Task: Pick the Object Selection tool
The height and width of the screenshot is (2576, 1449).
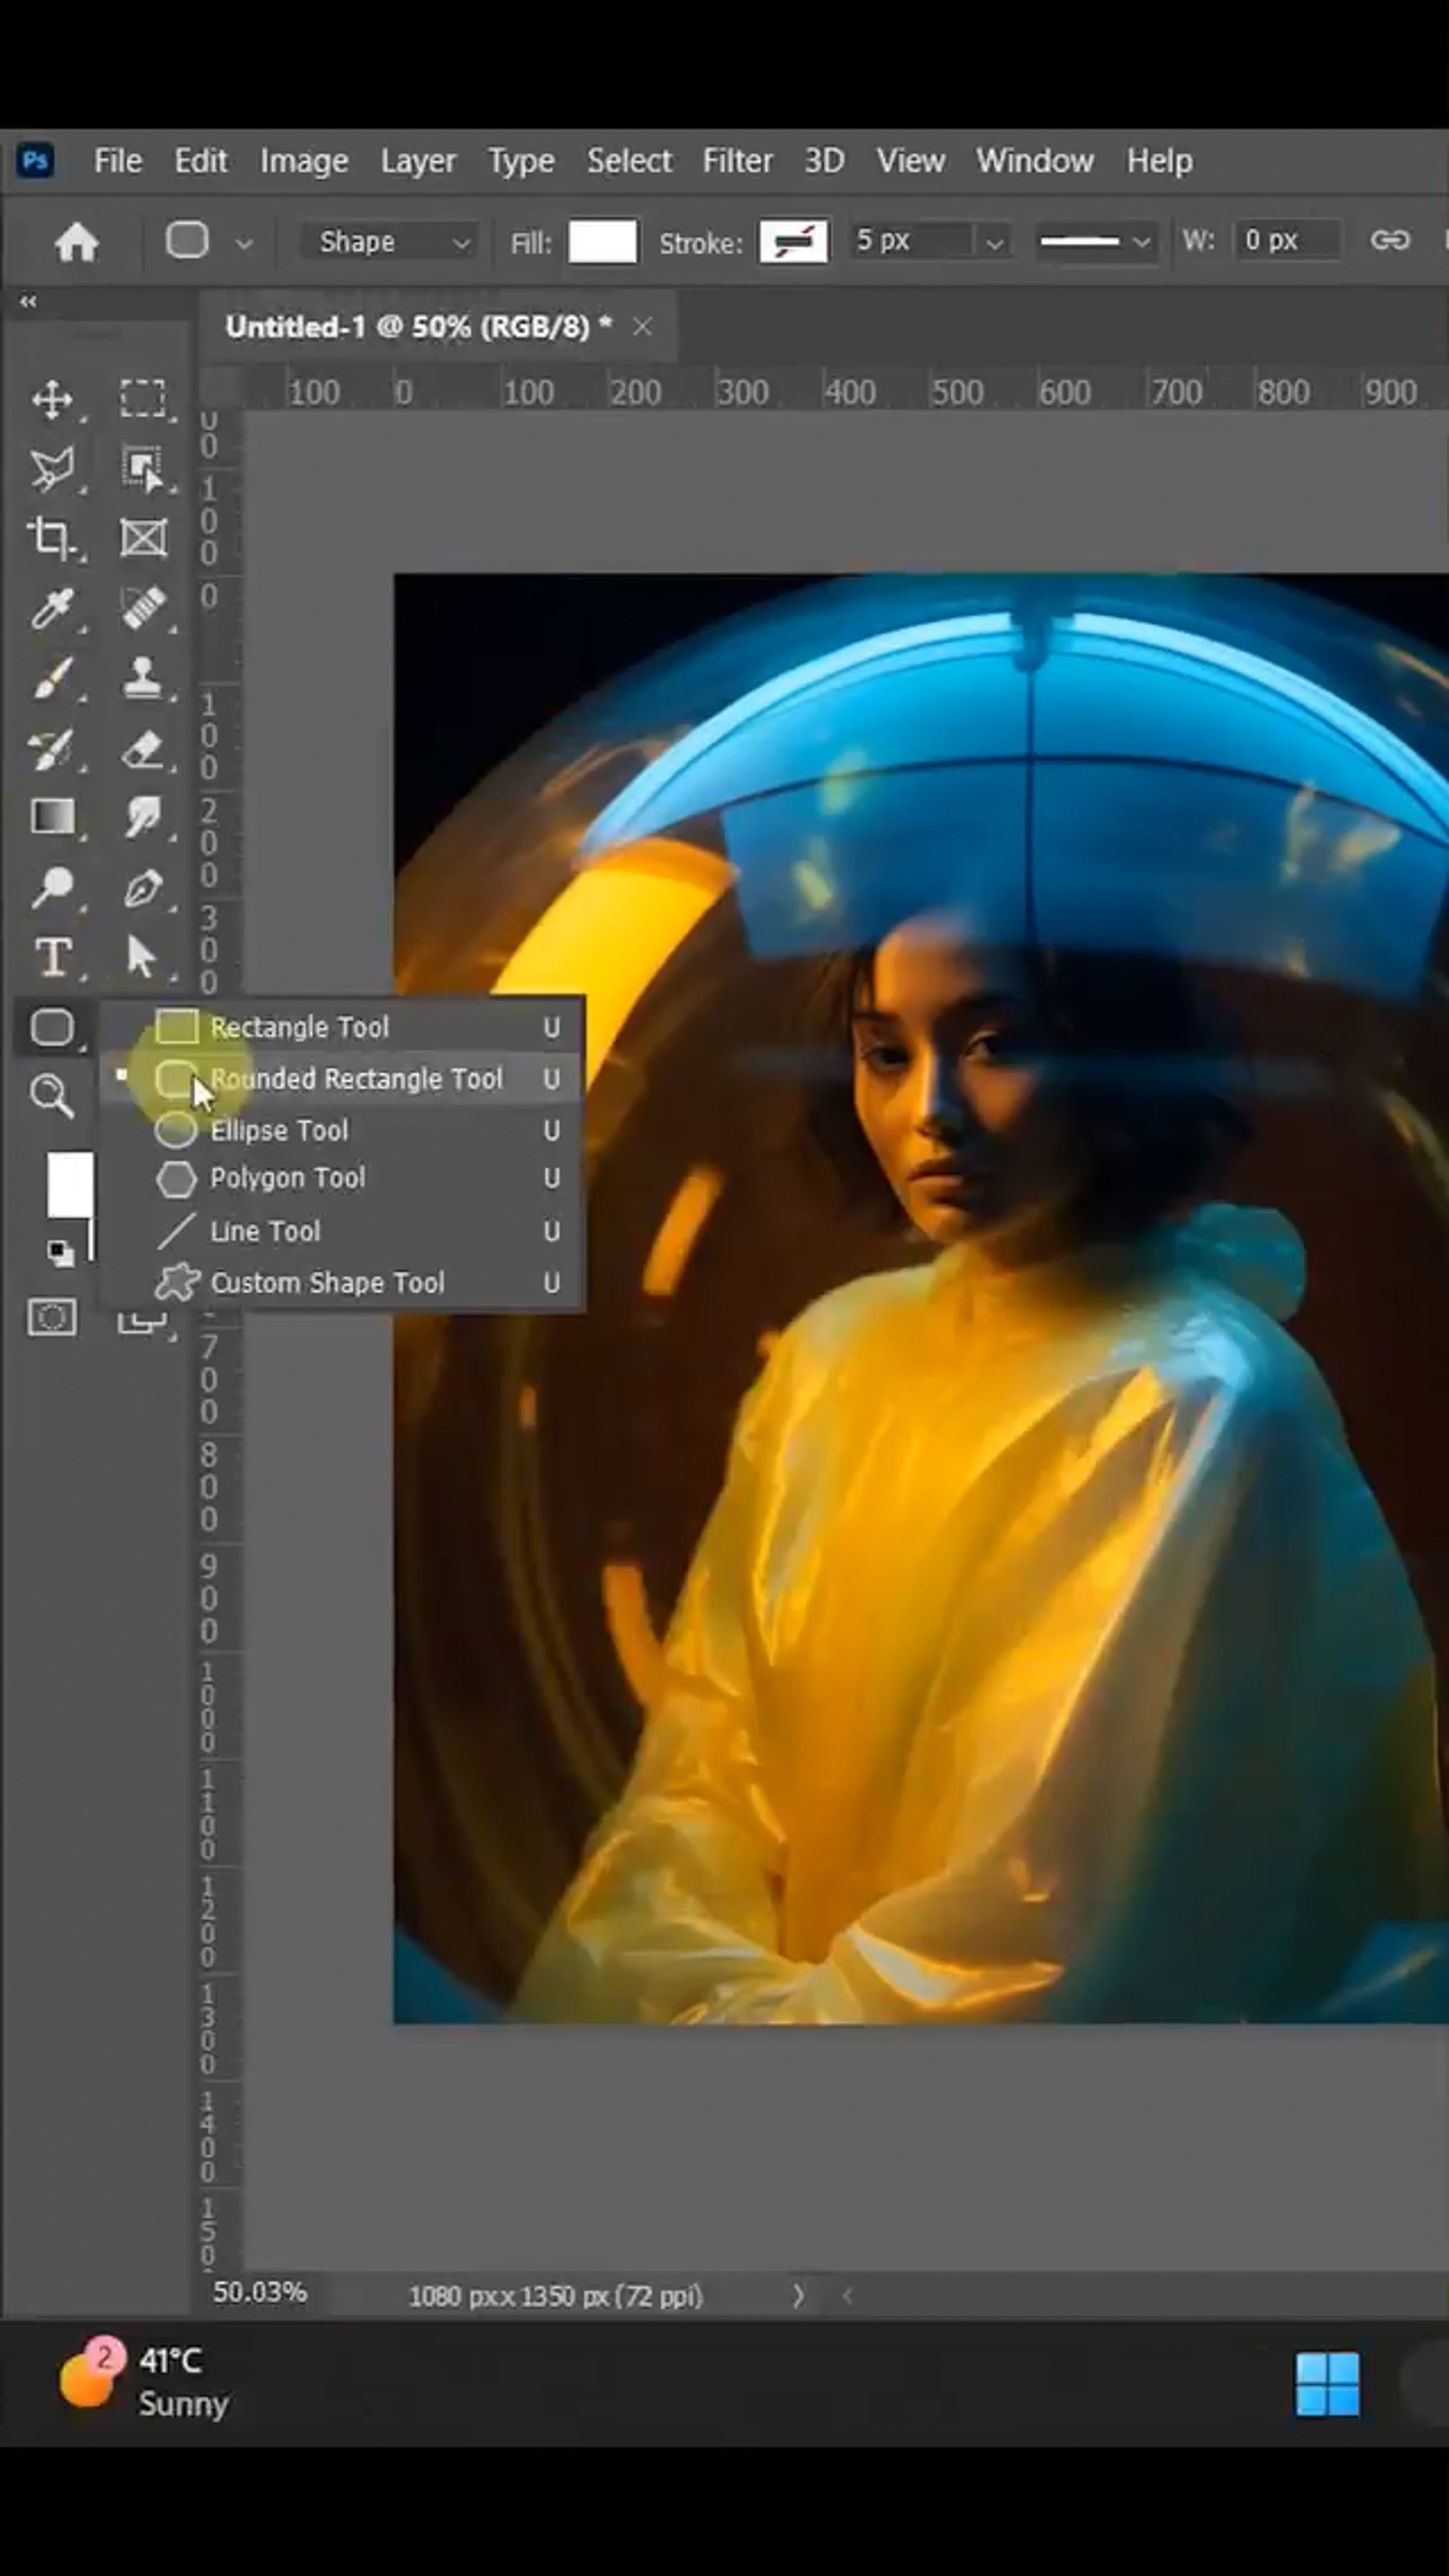Action: (143, 468)
